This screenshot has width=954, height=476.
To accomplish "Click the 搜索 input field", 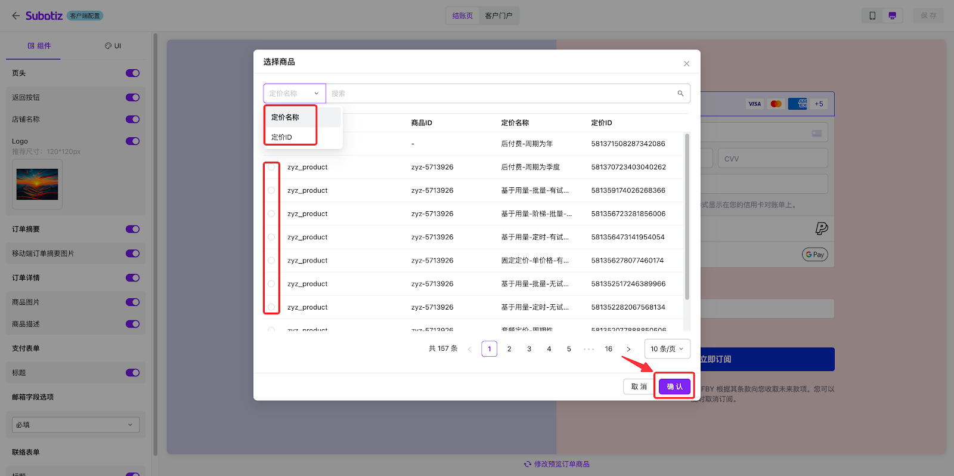I will coord(501,94).
